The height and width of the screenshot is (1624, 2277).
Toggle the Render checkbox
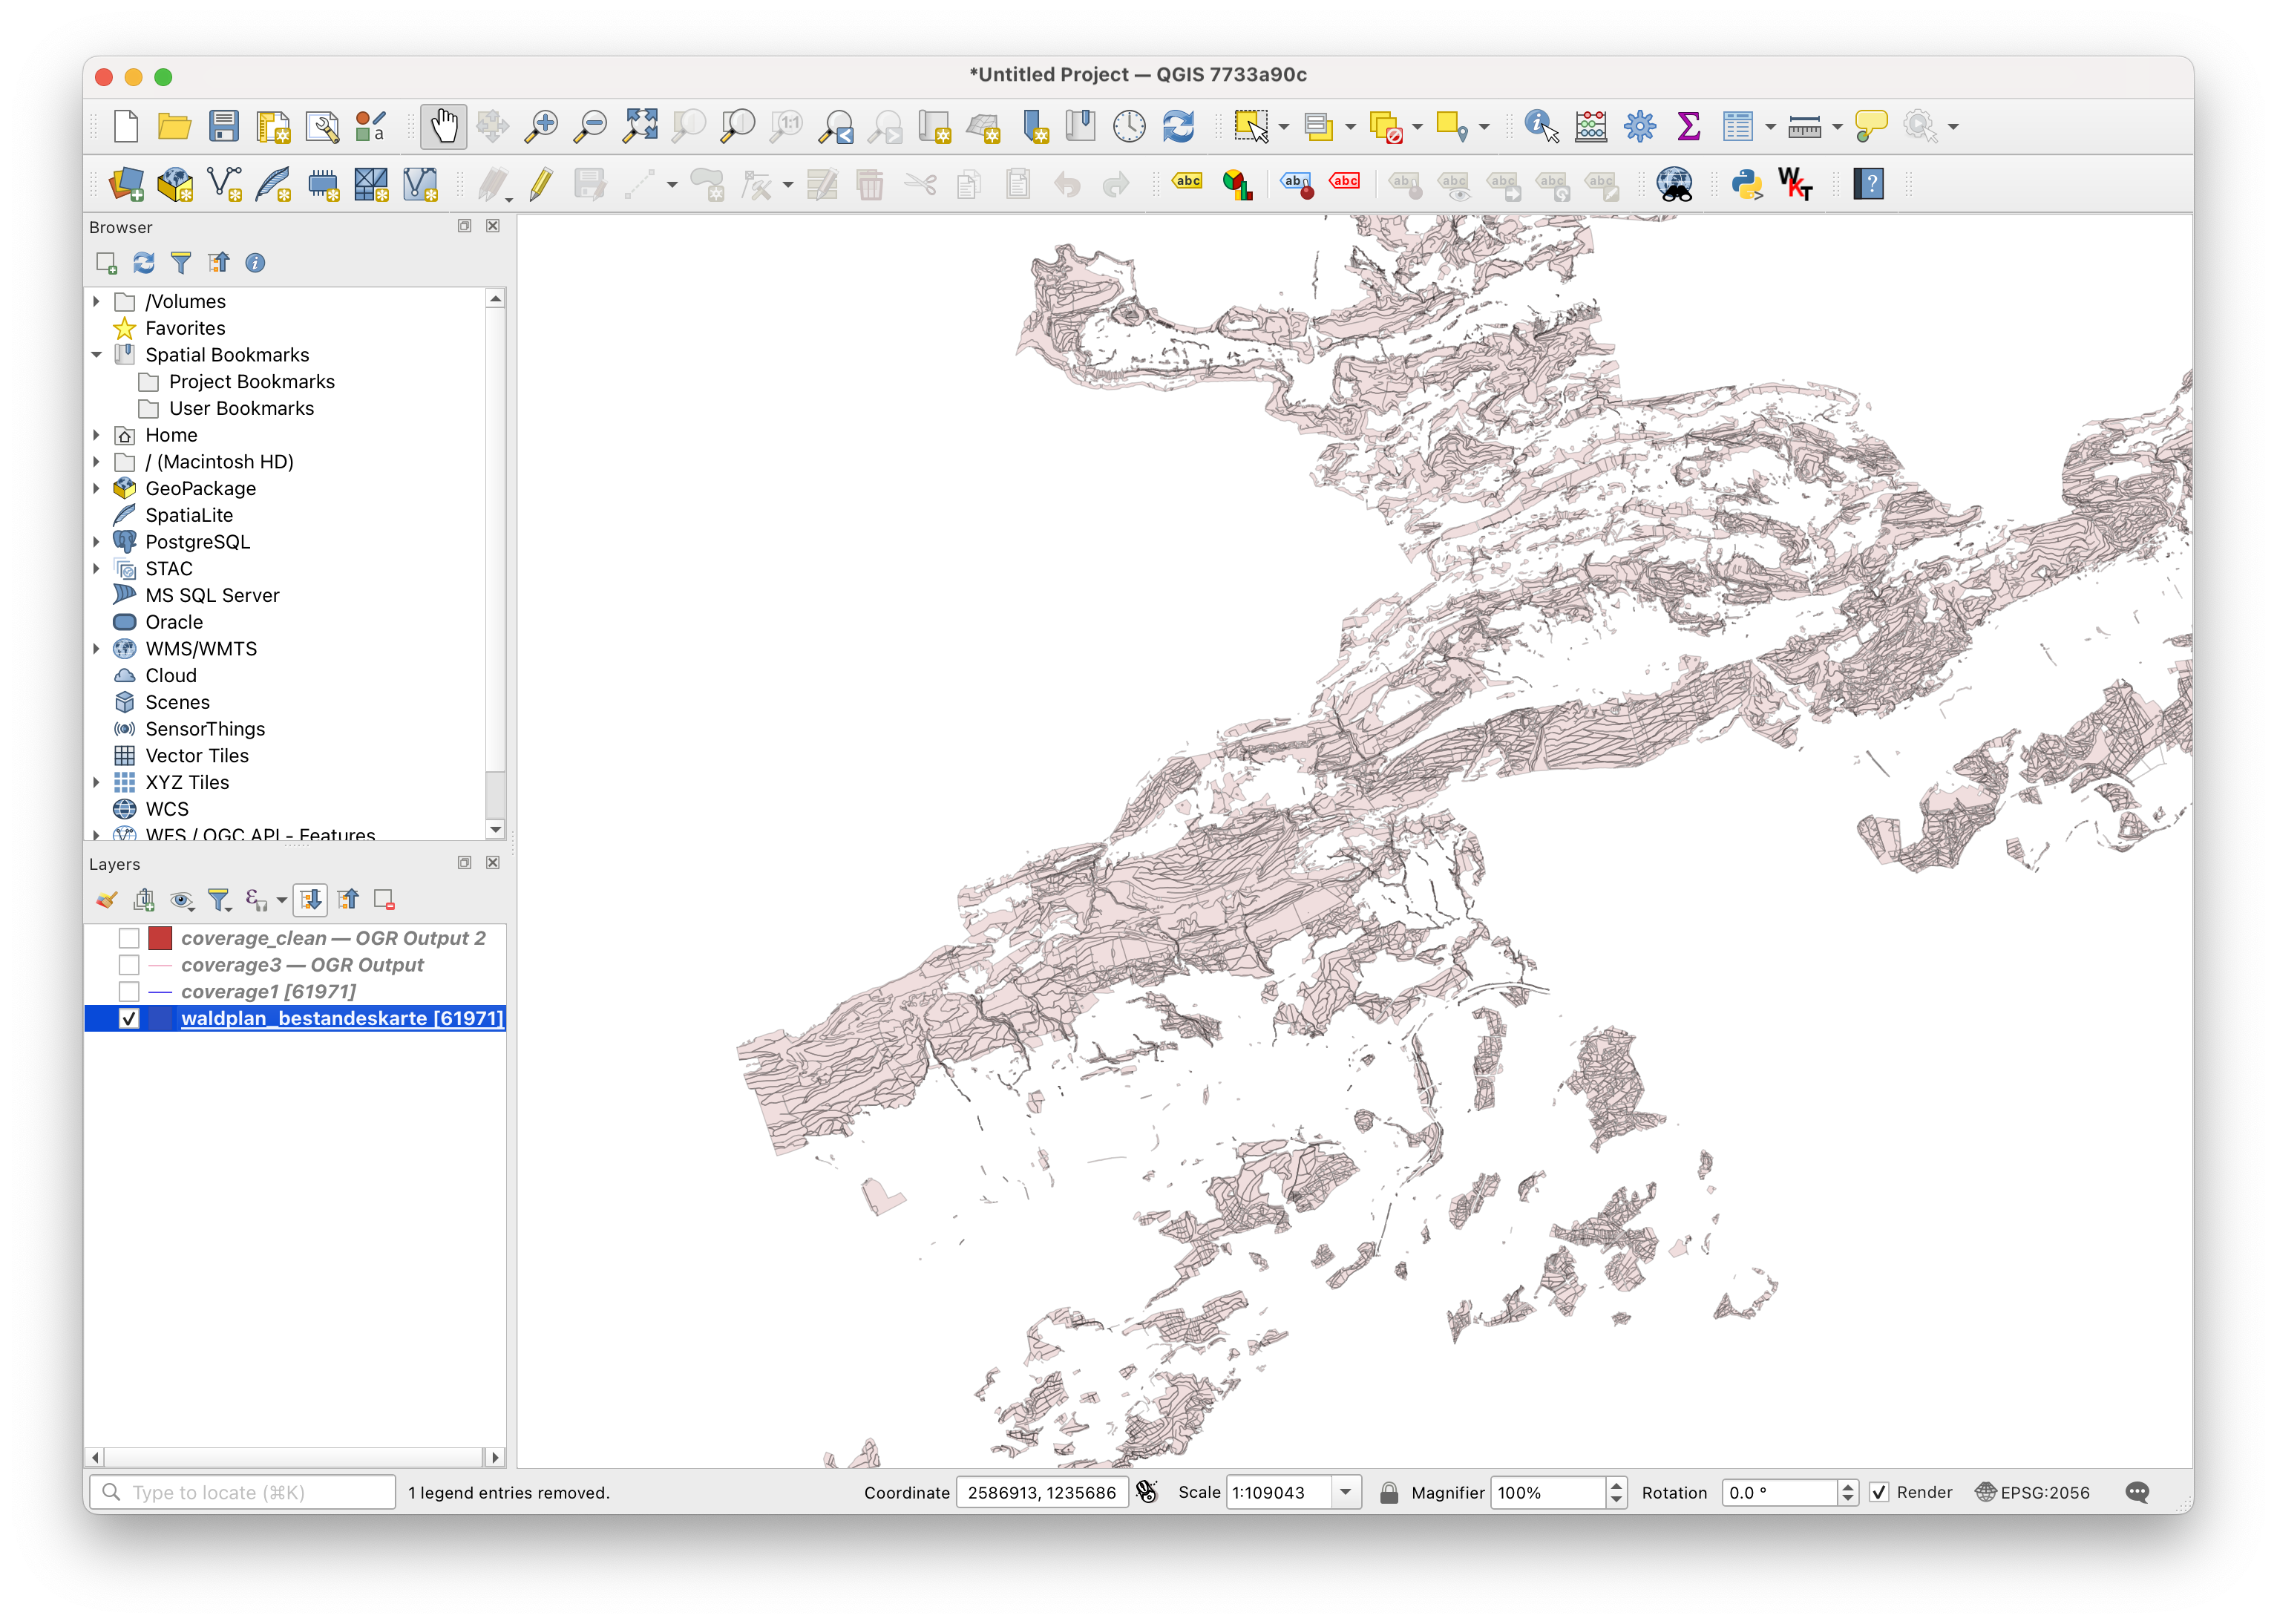coord(1879,1492)
